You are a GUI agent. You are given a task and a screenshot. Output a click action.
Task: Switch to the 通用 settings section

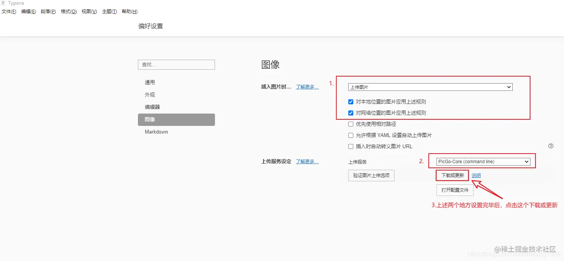pyautogui.click(x=150, y=82)
